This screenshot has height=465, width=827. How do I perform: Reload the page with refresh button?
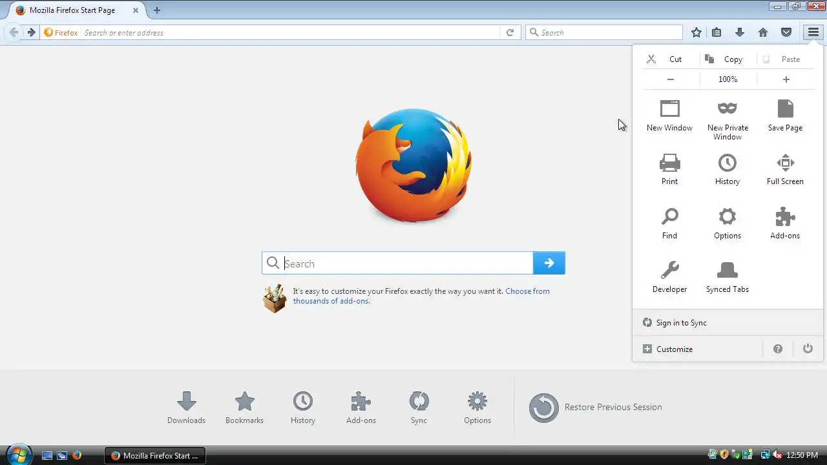(510, 32)
